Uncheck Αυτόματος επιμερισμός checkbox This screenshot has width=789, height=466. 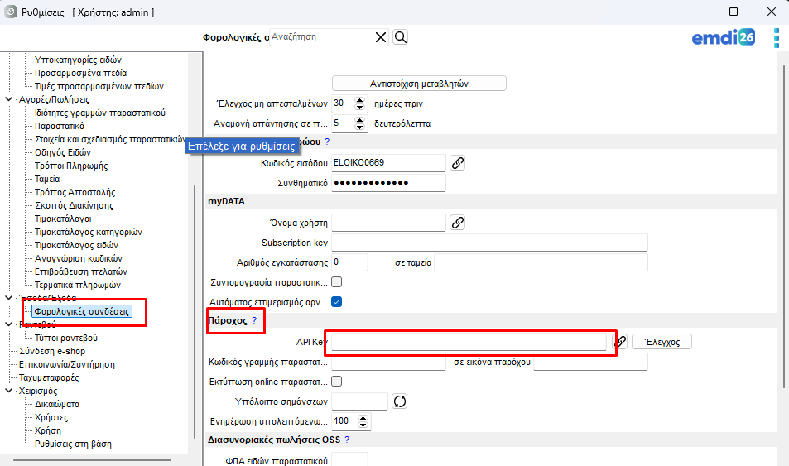coord(337,302)
